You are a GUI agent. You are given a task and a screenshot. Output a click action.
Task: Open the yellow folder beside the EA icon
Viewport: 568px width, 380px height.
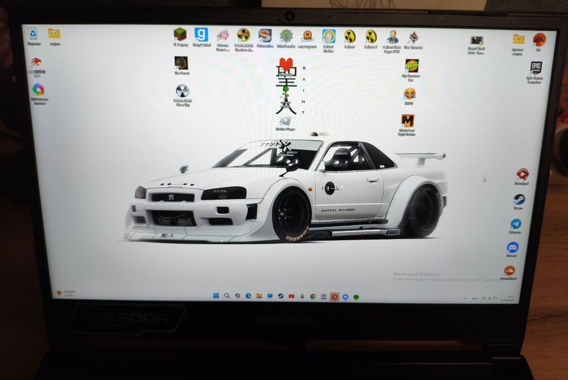(x=518, y=44)
